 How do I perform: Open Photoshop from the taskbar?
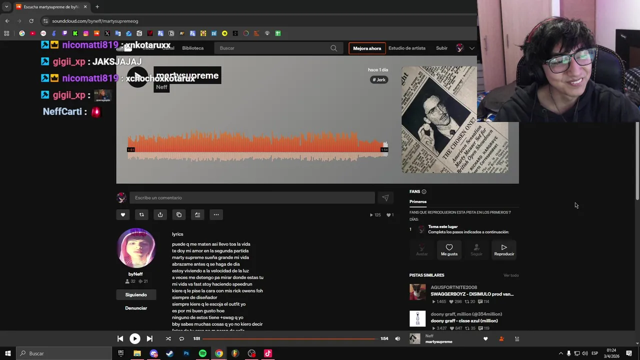[186, 353]
